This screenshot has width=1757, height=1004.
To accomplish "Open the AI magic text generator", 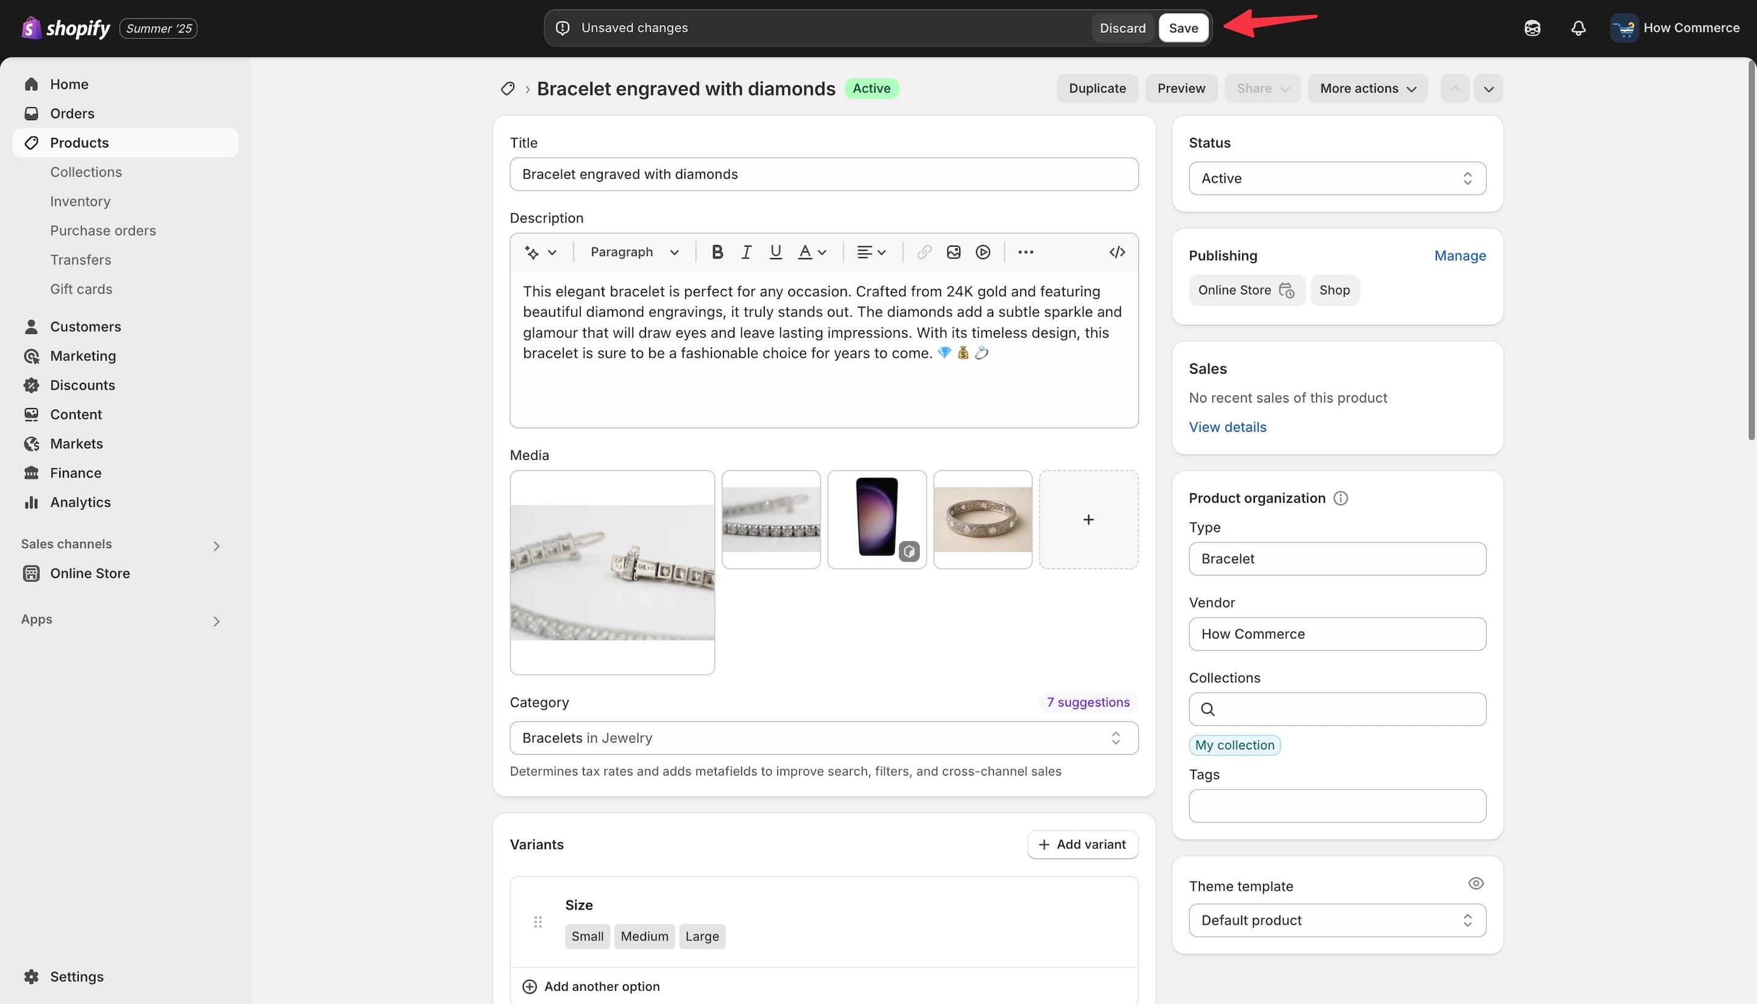I will pyautogui.click(x=541, y=252).
